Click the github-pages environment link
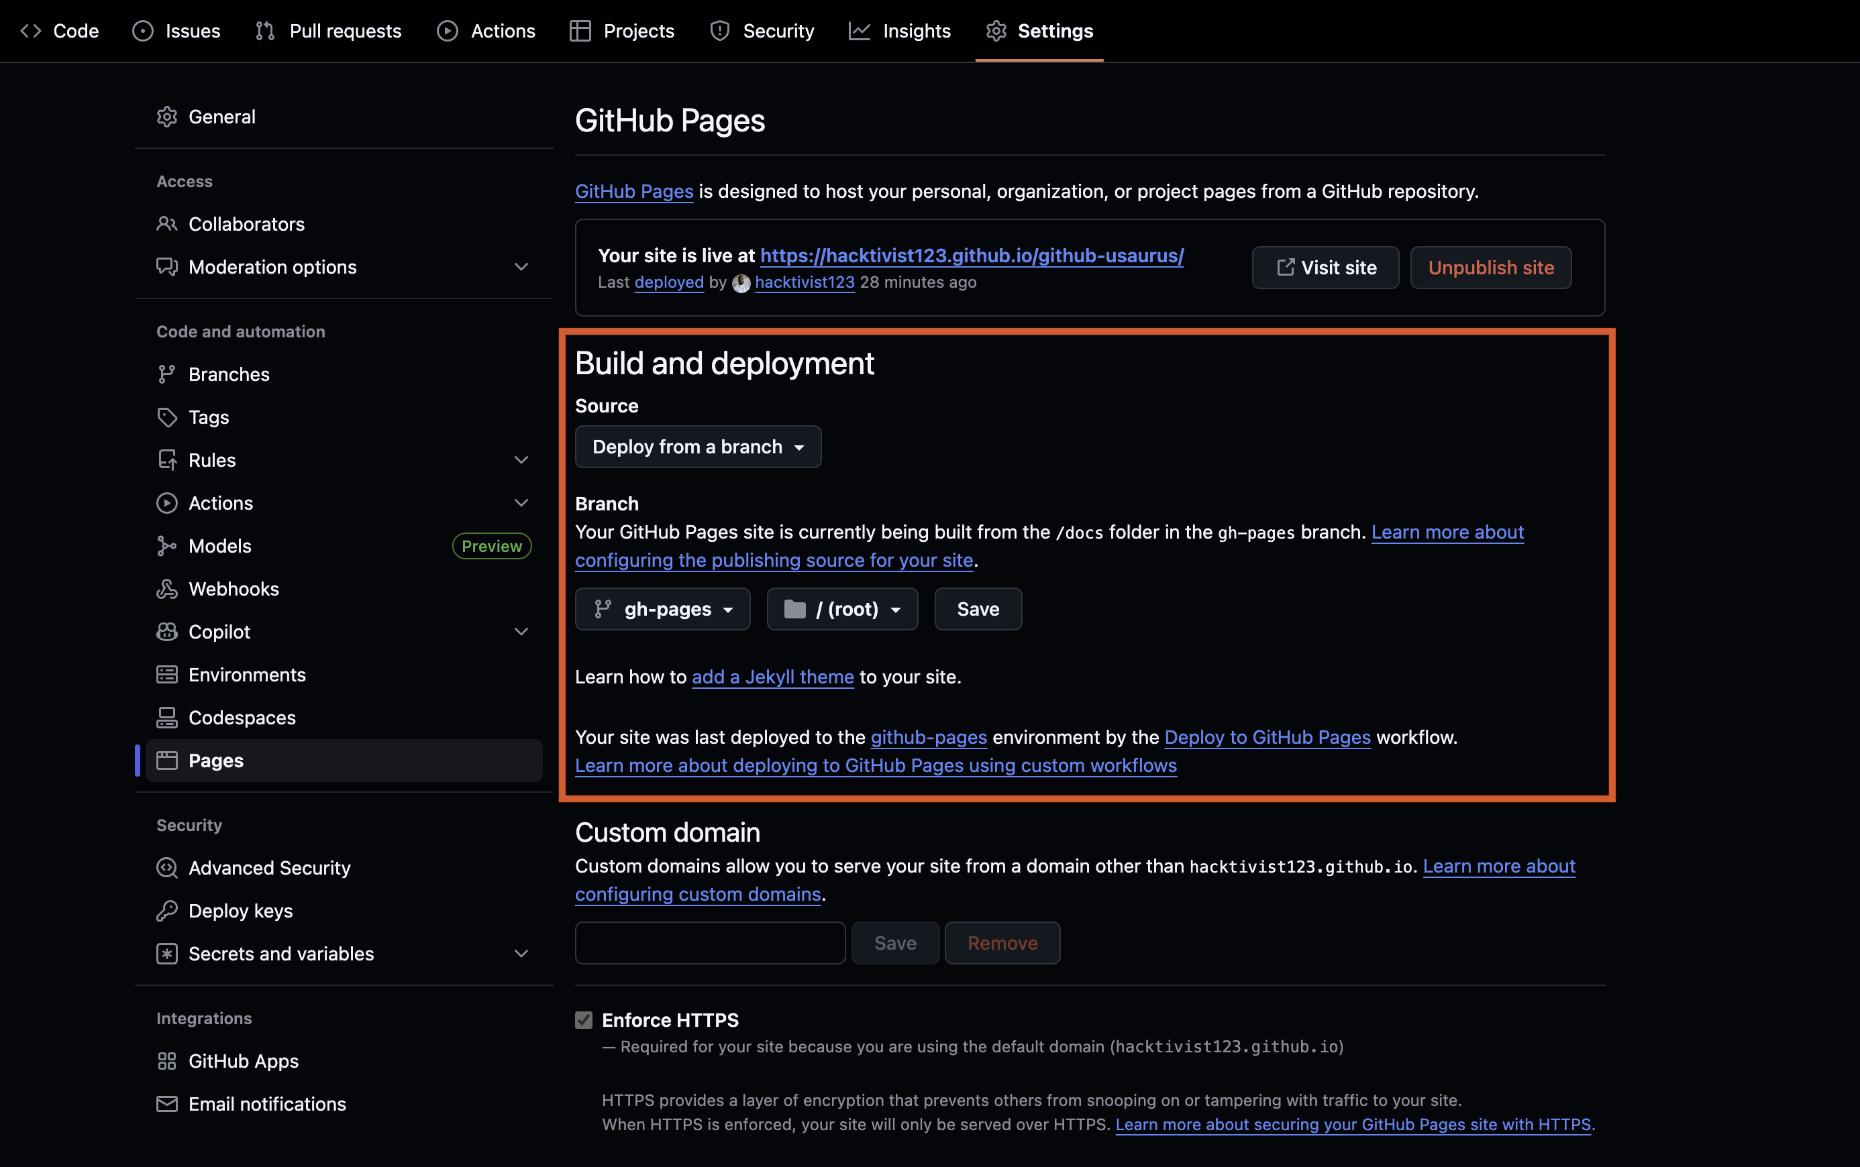1860x1167 pixels. tap(929, 737)
